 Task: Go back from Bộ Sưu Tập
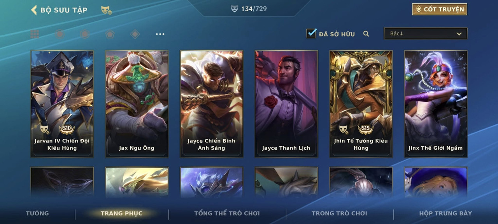click(x=34, y=10)
